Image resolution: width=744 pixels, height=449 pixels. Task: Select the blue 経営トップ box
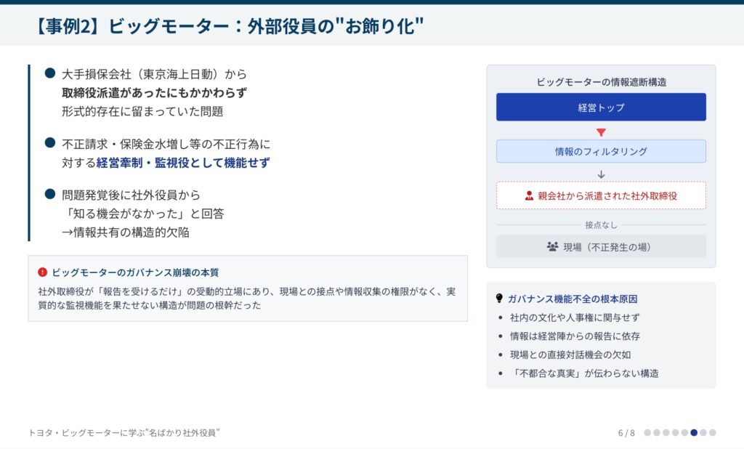[601, 108]
